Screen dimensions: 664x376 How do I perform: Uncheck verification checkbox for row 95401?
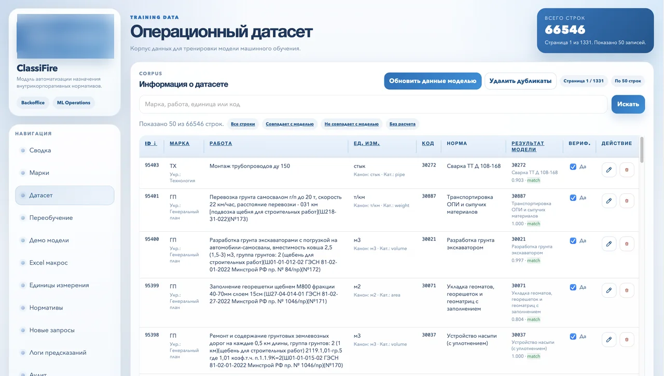tap(573, 198)
